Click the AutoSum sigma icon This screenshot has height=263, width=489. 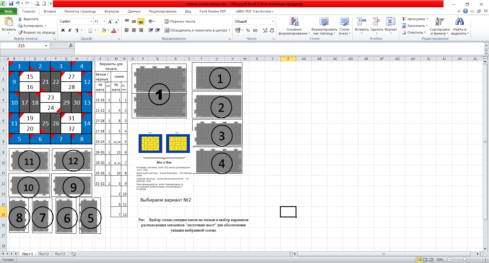[x=404, y=19]
